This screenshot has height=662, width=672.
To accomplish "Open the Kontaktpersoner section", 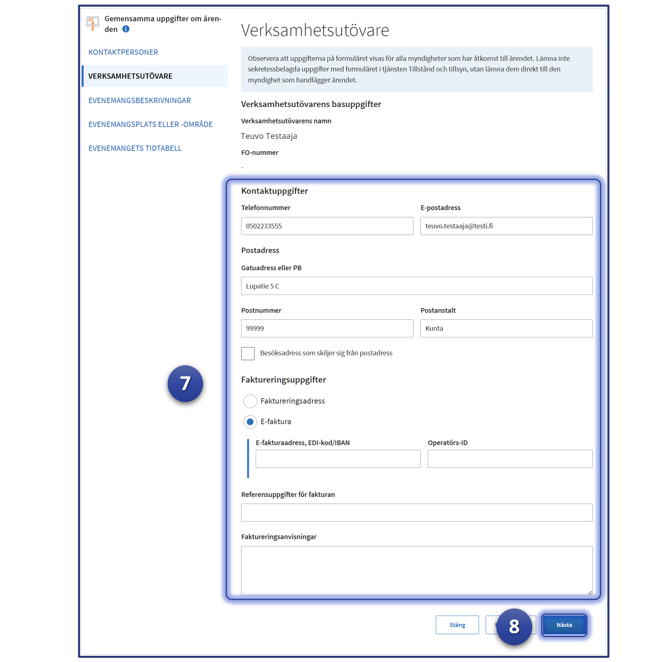I will [x=123, y=52].
